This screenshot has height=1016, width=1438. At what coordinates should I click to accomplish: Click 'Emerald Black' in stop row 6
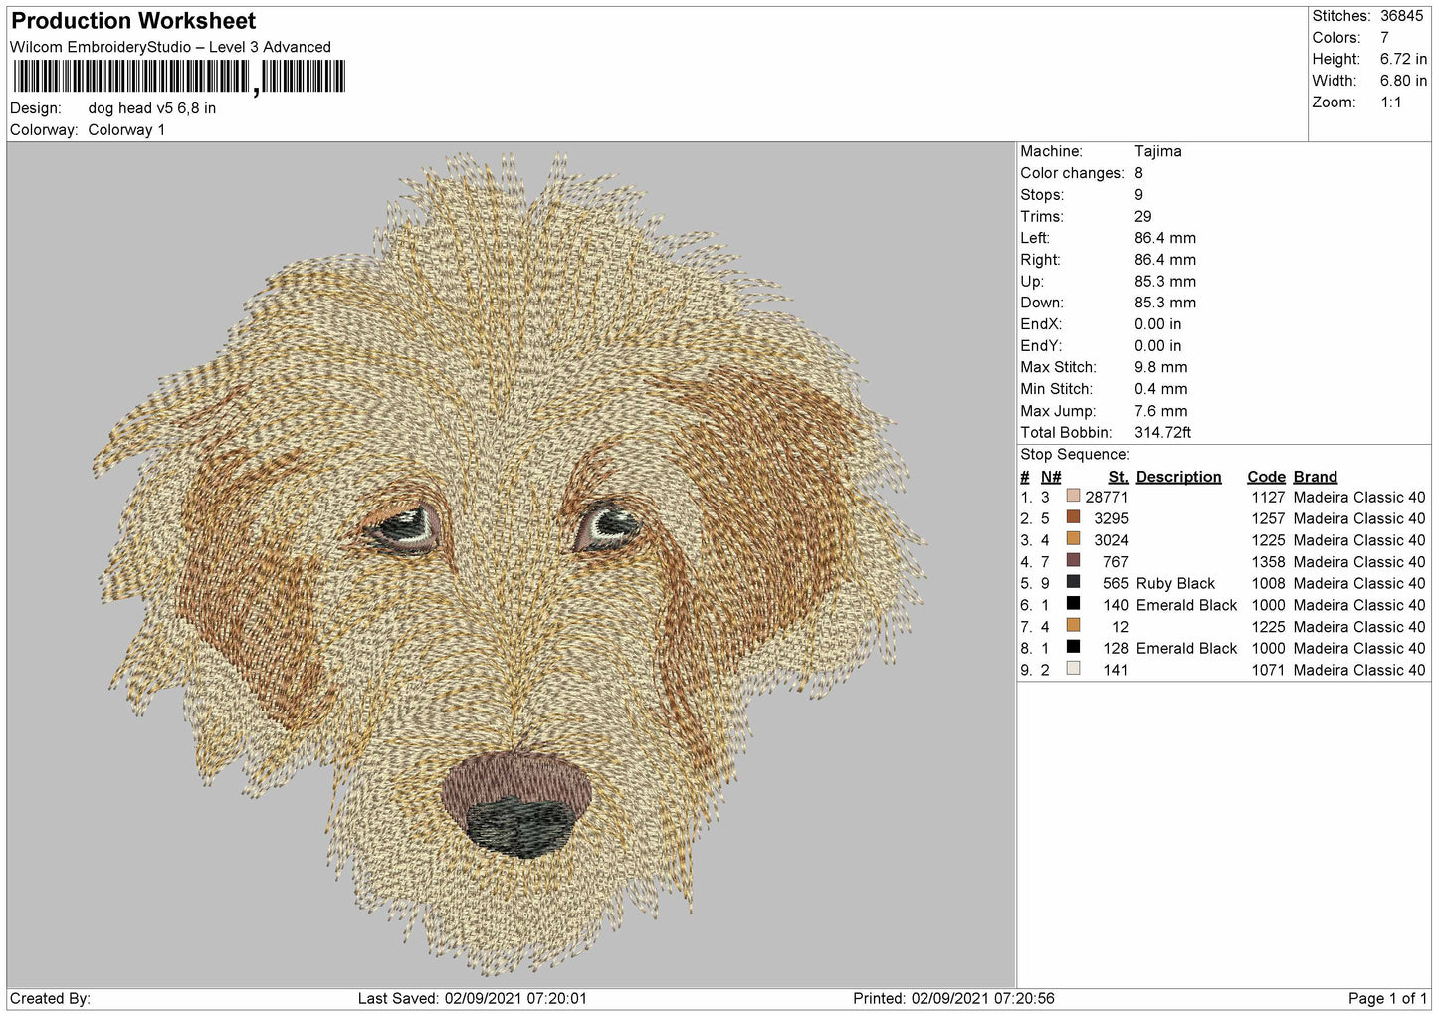click(x=1186, y=605)
